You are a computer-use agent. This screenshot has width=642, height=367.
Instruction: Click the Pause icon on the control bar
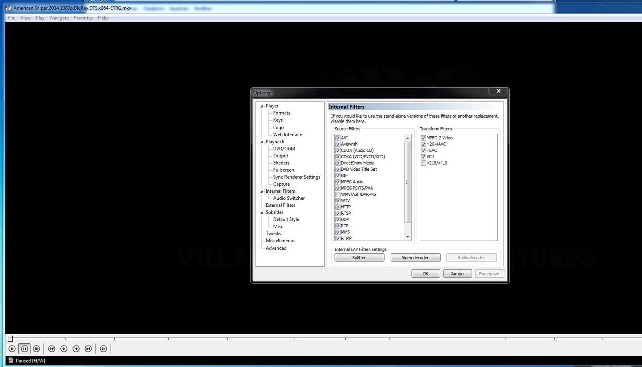[24, 348]
